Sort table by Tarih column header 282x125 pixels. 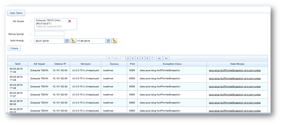coord(18,64)
